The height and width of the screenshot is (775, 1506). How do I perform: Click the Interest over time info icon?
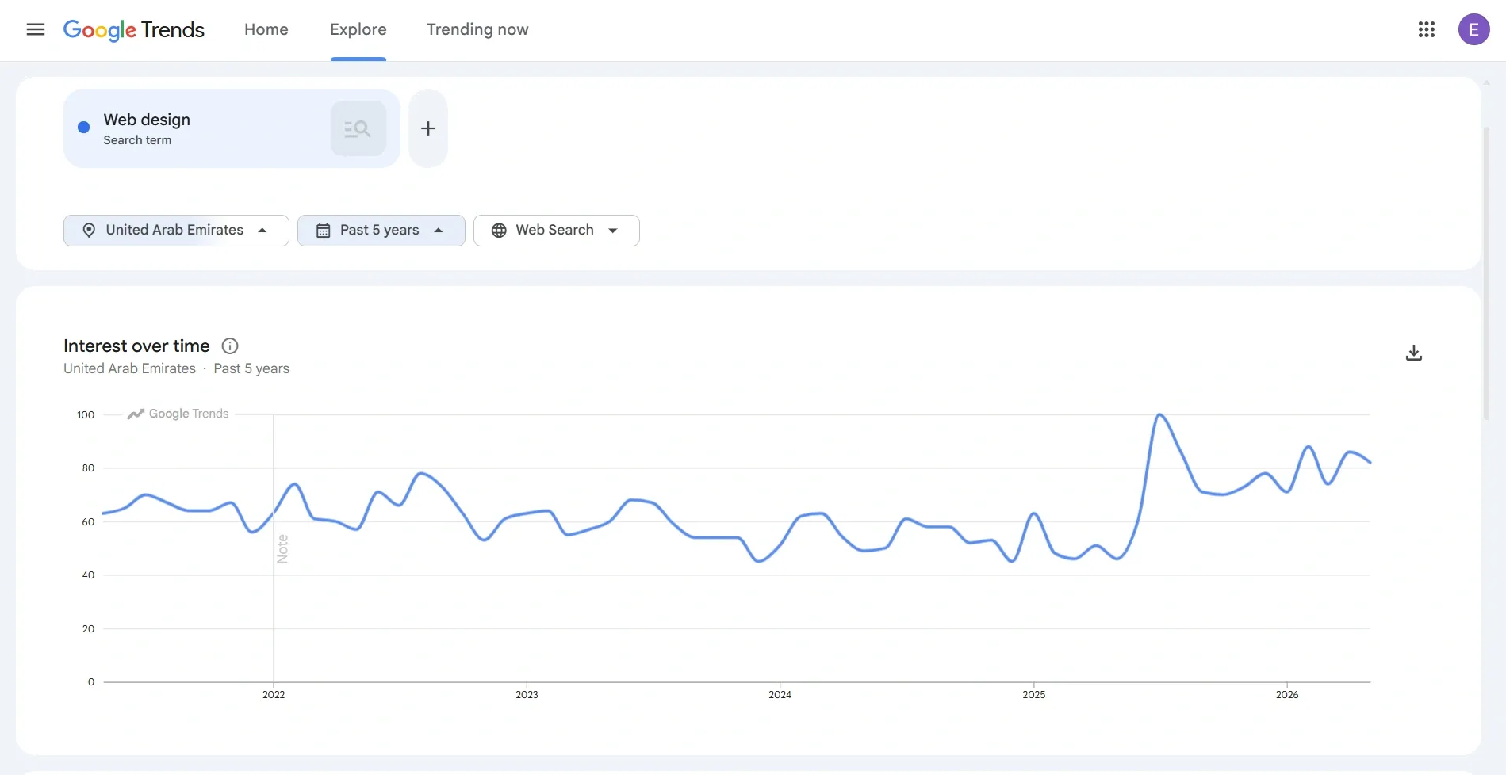[230, 346]
